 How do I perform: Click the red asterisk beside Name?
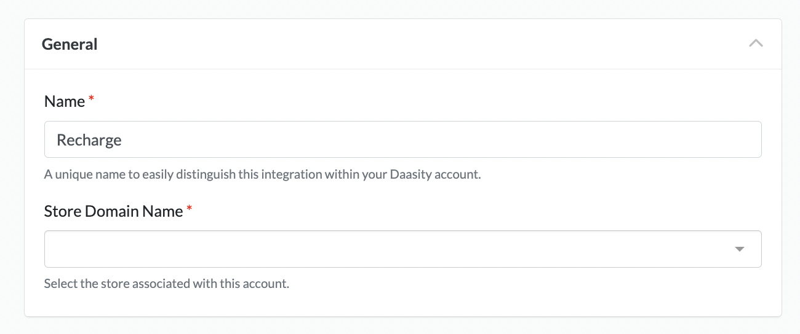click(92, 99)
